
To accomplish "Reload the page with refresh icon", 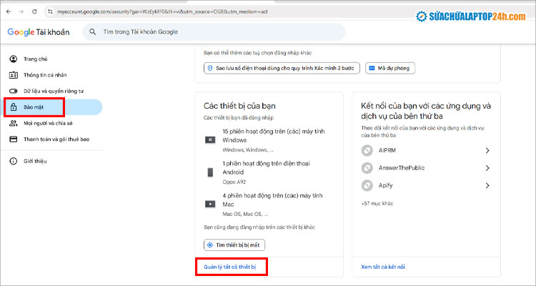I will (x=34, y=12).
